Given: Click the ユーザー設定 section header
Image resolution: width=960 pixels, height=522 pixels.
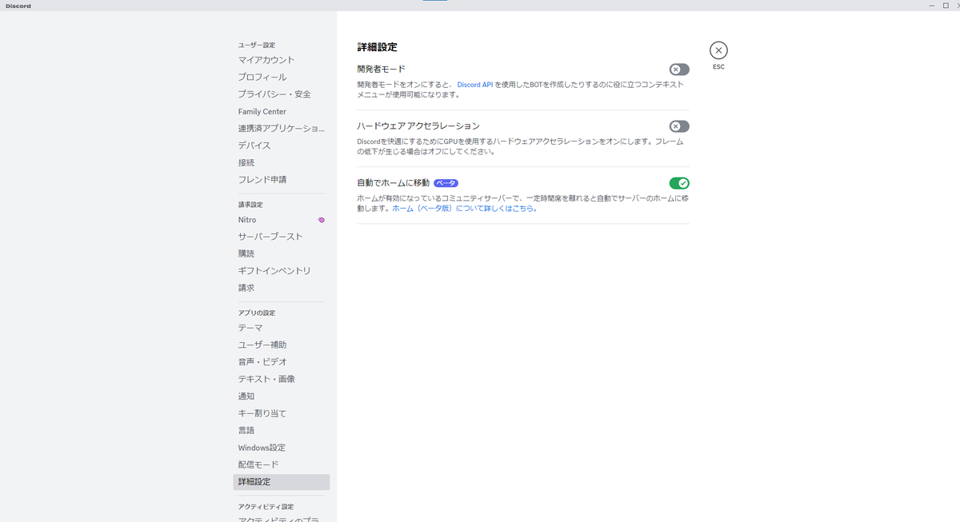Looking at the screenshot, I should [x=256, y=45].
